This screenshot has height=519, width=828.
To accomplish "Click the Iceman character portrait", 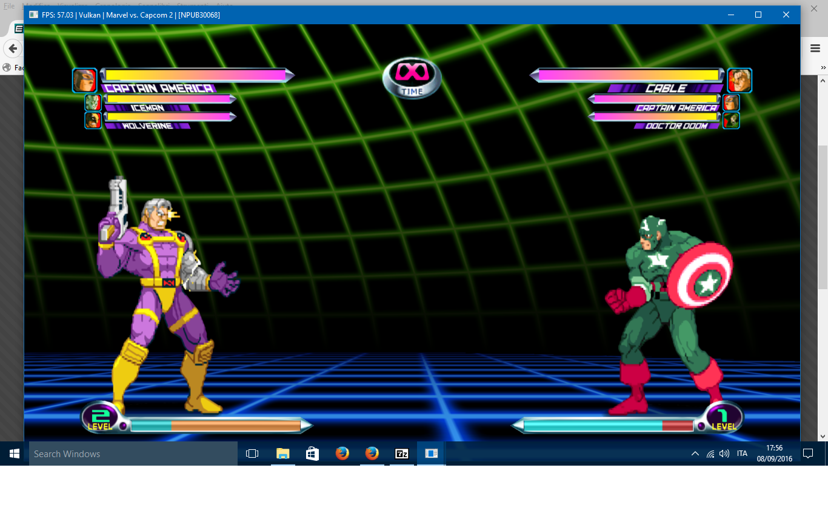I will coord(93,102).
